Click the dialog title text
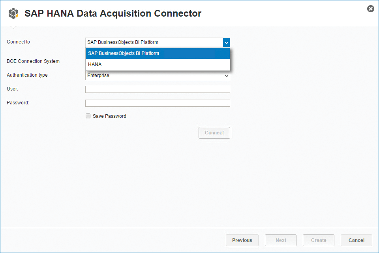Image resolution: width=379 pixels, height=253 pixels. 113,13
